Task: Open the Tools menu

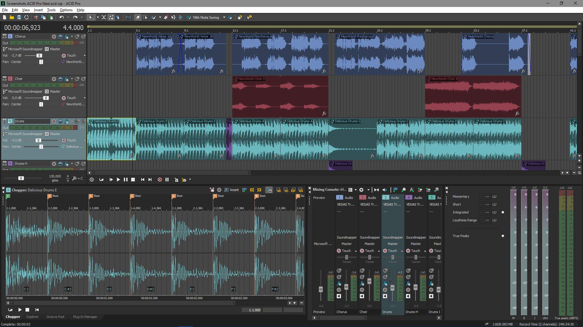Action: (51, 10)
